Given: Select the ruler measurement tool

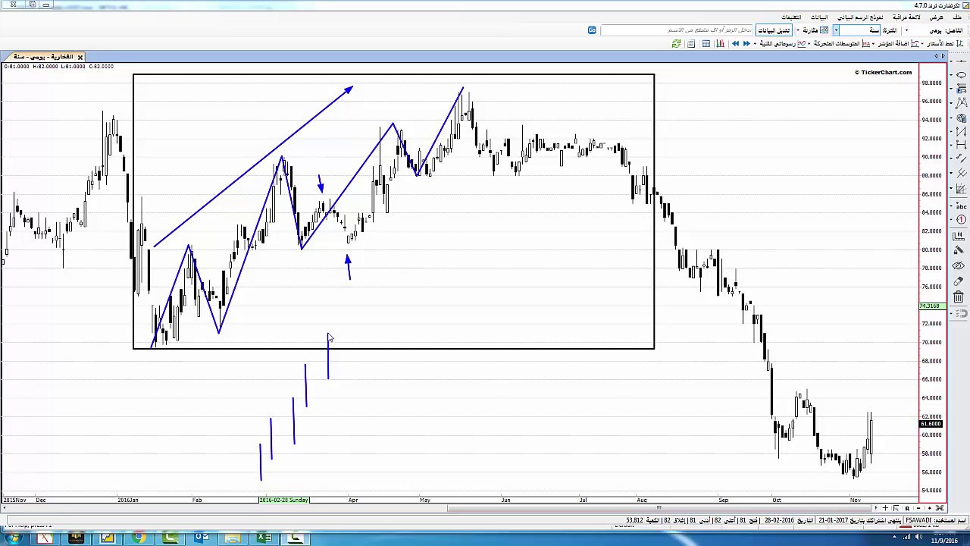Looking at the screenshot, I should pos(959,235).
